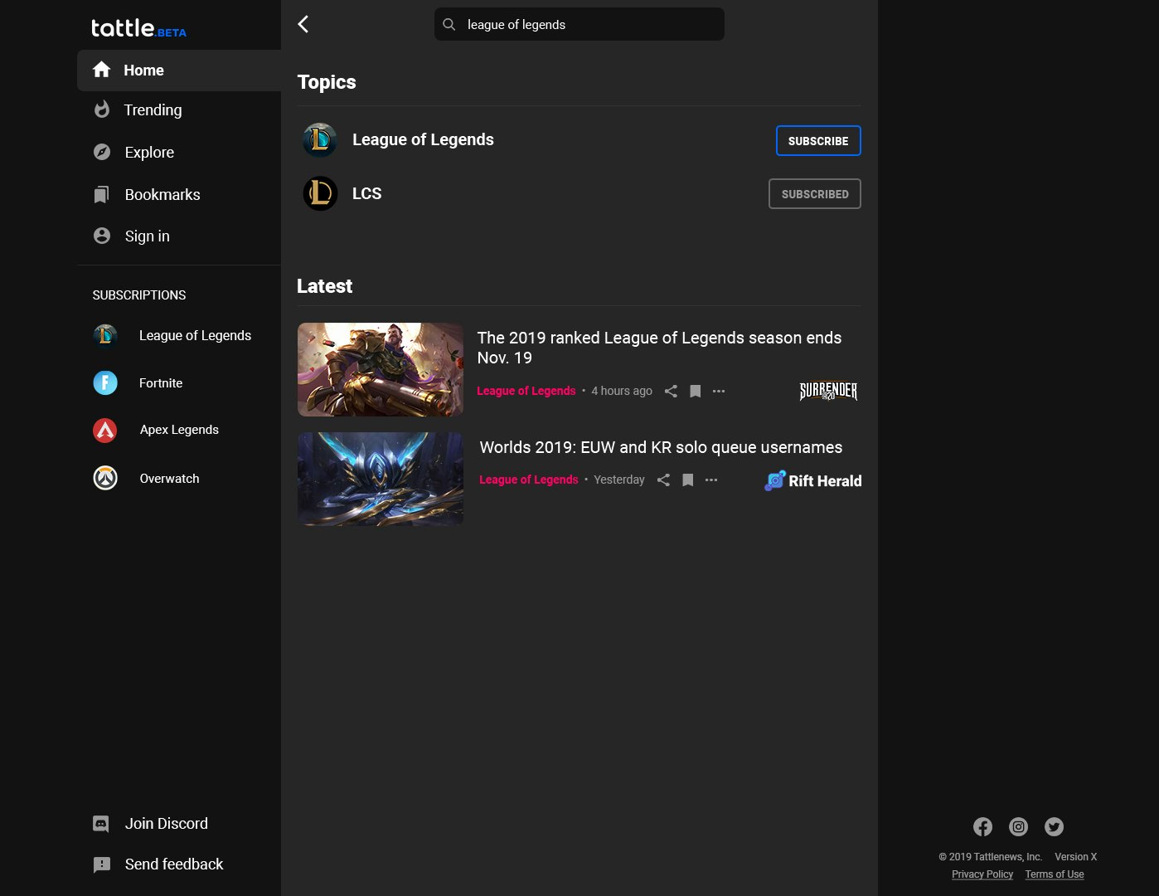The height and width of the screenshot is (896, 1159).
Task: Subscribe to League of Legends topic
Action: 818,141
